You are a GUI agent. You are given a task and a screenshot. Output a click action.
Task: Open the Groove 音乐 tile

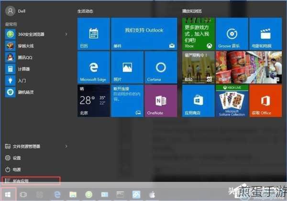click(x=232, y=34)
